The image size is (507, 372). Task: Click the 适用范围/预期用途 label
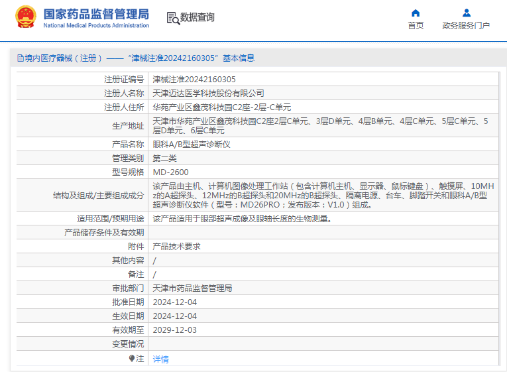tap(110, 219)
